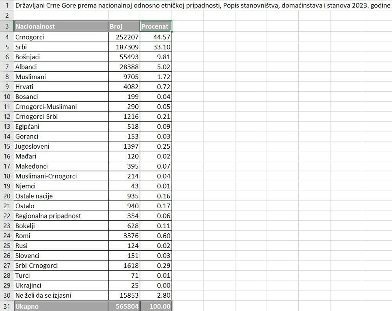Click the Ne želi da se izjasni cell
Image resolution: width=392 pixels, height=311 pixels.
(x=61, y=295)
